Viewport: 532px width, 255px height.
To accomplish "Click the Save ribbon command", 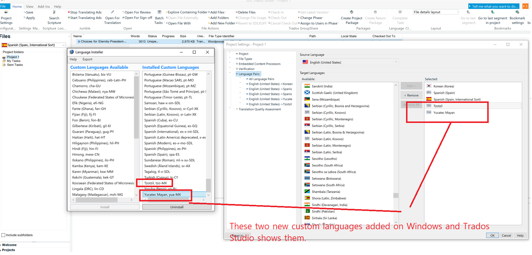I will click(x=29, y=12).
